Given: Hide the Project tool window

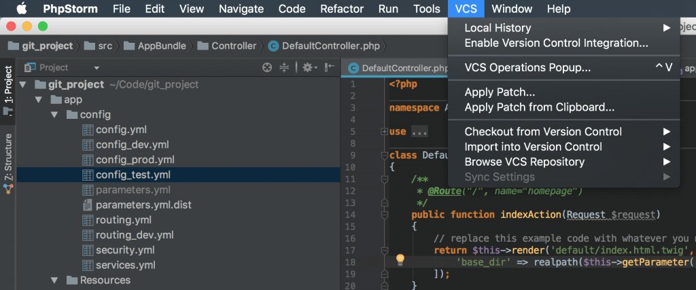Looking at the screenshot, I should [x=329, y=67].
